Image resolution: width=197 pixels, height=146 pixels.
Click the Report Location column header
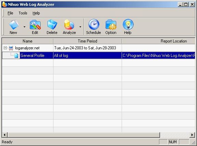click(x=159, y=41)
